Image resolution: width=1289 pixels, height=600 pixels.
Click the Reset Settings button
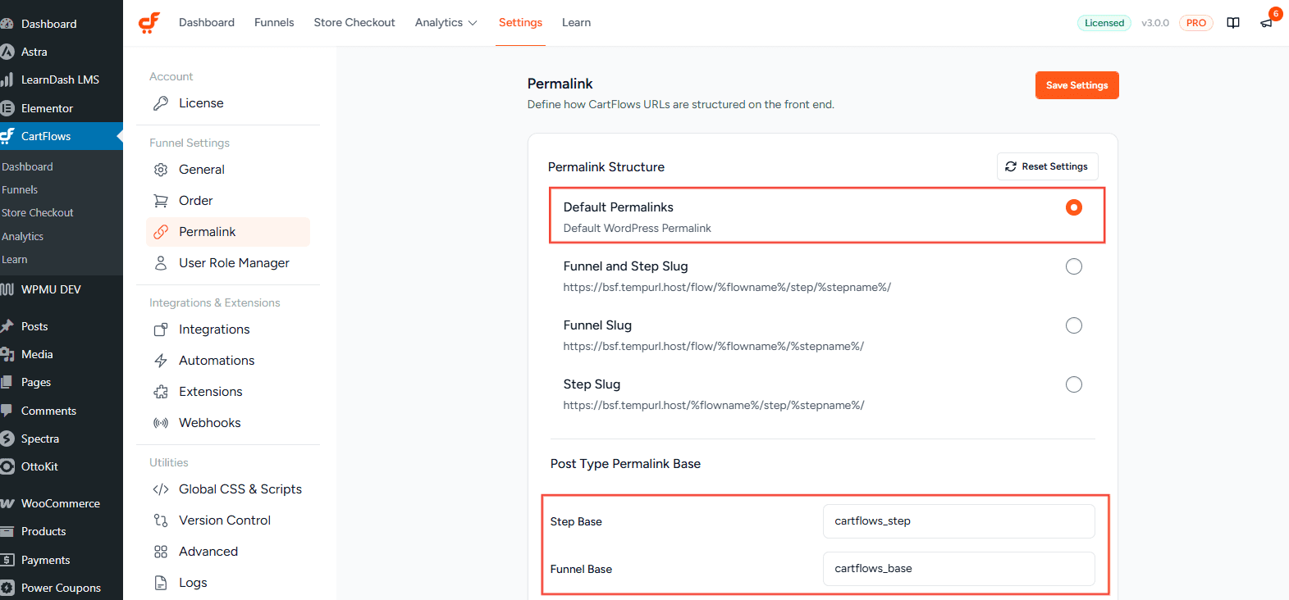click(1047, 166)
